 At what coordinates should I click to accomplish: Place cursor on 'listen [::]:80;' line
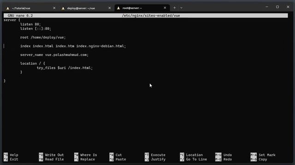pyautogui.click(x=35, y=28)
